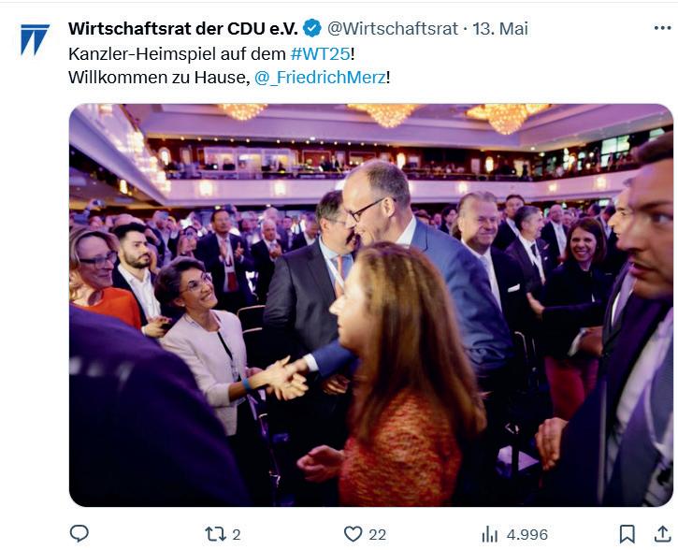The image size is (678, 550).
Task: Bookmark this post
Action: pos(627,534)
